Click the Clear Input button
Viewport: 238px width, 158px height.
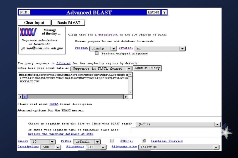pos(34,23)
